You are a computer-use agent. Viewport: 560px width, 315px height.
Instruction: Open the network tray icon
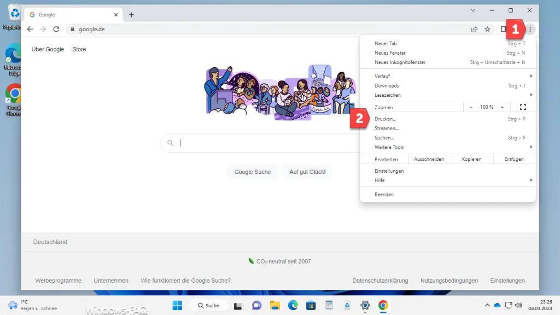click(x=508, y=305)
